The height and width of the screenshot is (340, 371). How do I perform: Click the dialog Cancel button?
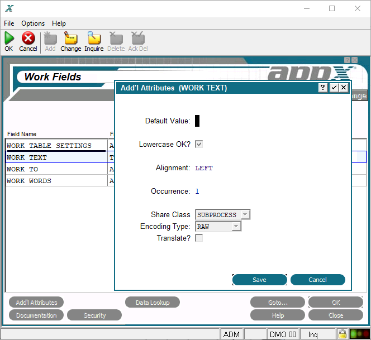pos(317,280)
